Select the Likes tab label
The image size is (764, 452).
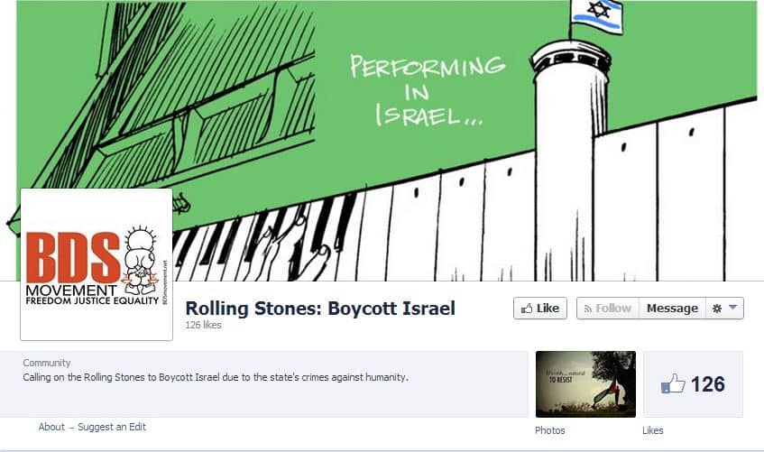point(653,430)
